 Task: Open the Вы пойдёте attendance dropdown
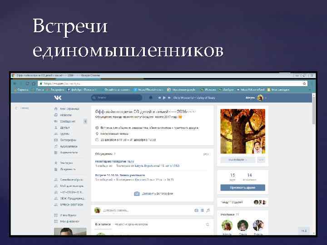[238, 160]
